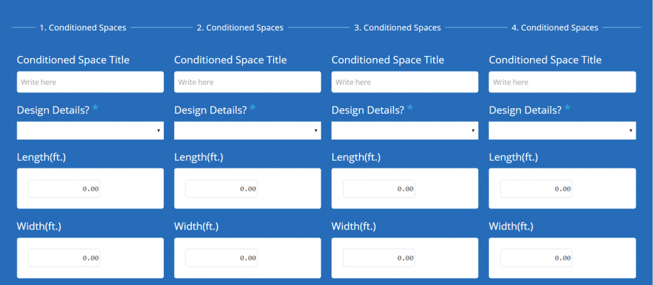Screen dimensions: 653x285
Task: Click the "3. Conditioned Spaces" heading
Action: pos(397,28)
